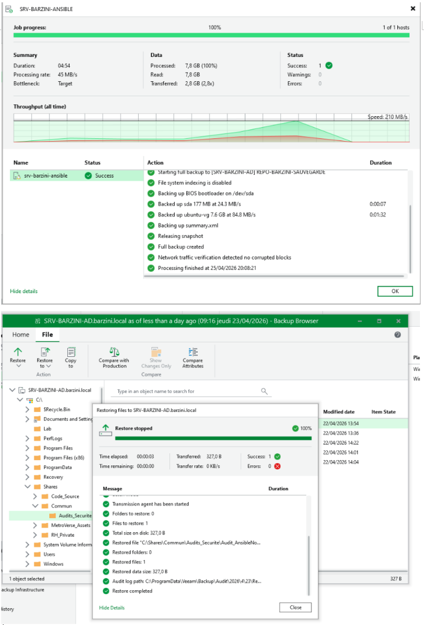Select the srv-barzini-ansible host row

coord(76,176)
